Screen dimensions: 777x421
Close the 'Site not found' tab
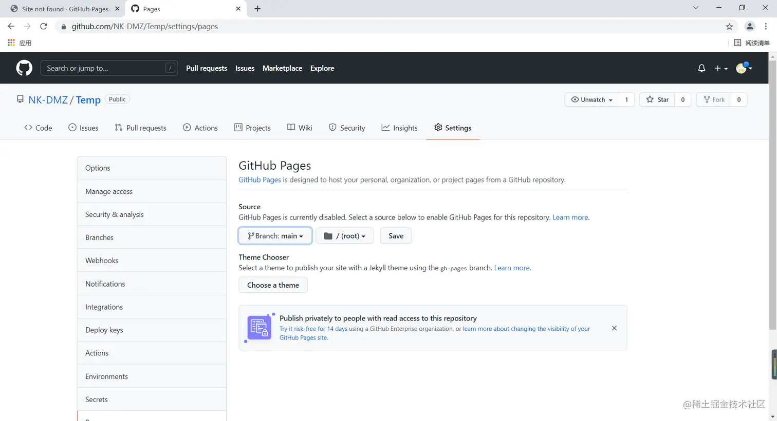117,9
